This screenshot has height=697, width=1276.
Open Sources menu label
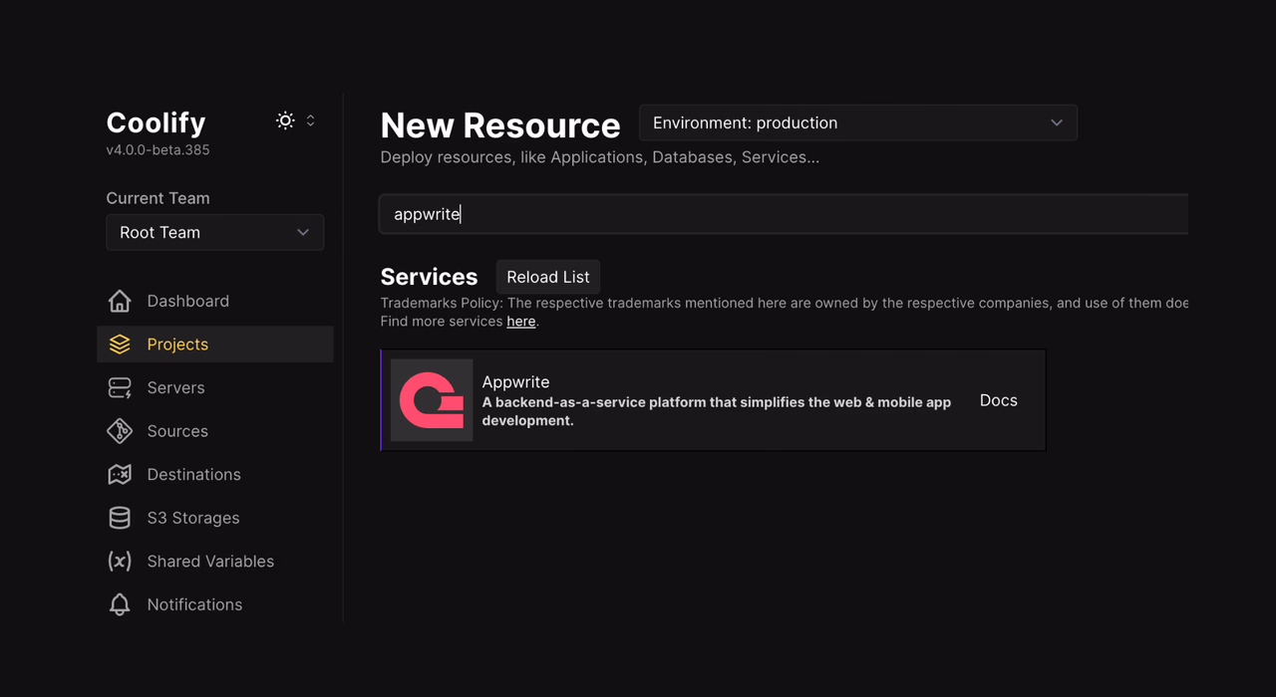[177, 431]
